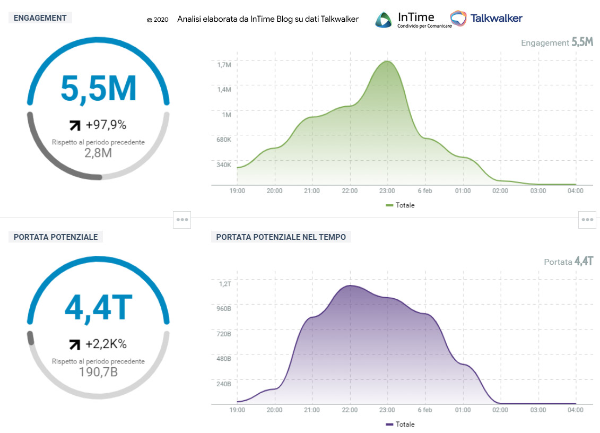Screen dimensions: 600x433
Task: Click the previous-period value 190,7B
Action: pos(98,372)
